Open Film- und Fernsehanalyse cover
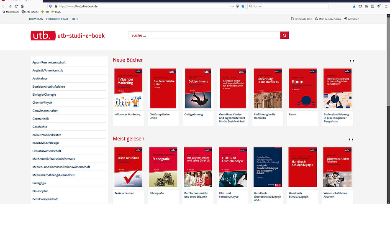Image resolution: width=390 pixels, height=229 pixels. tap(233, 167)
